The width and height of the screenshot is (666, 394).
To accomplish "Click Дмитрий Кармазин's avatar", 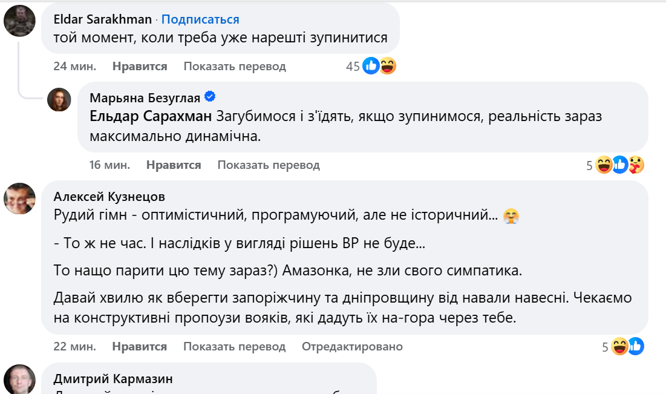I will click(x=19, y=380).
